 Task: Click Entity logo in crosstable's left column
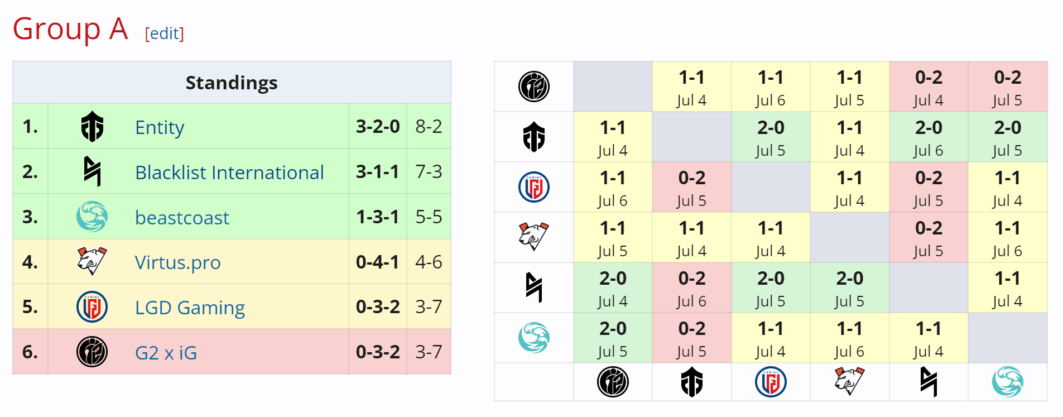tap(534, 137)
